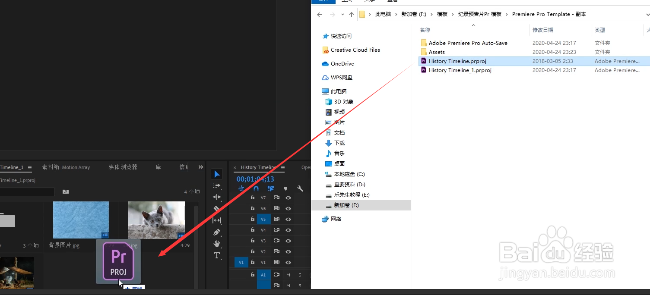Click 模板 in Explorer address bar
This screenshot has width=650, height=295.
click(x=442, y=14)
